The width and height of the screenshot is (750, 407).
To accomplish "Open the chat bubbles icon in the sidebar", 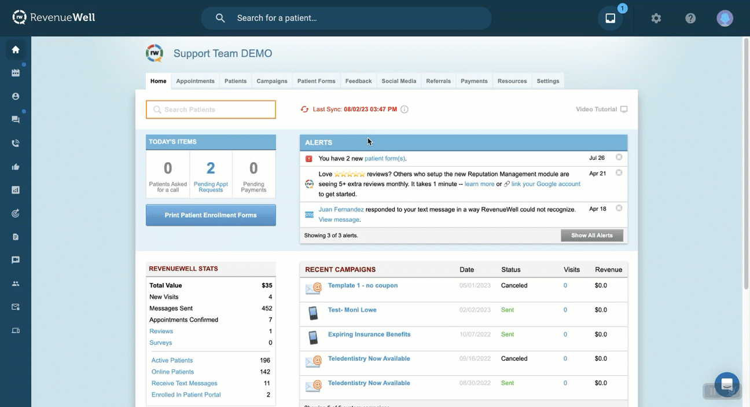I will pyautogui.click(x=16, y=120).
